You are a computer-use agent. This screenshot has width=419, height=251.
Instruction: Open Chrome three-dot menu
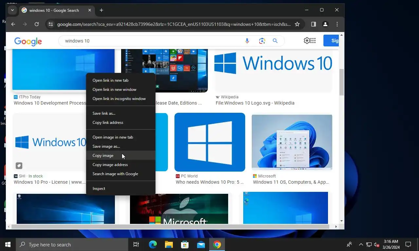coord(337,24)
